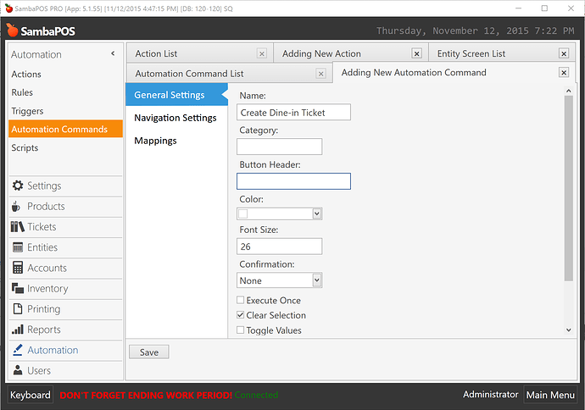Open Printing via the printer icon

pos(18,309)
